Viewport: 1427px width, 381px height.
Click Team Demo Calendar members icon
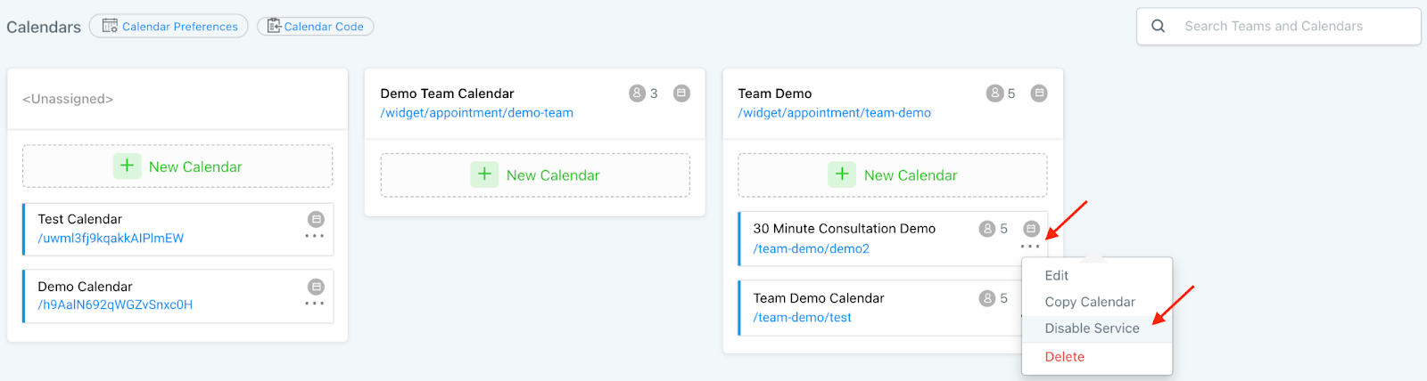click(987, 298)
